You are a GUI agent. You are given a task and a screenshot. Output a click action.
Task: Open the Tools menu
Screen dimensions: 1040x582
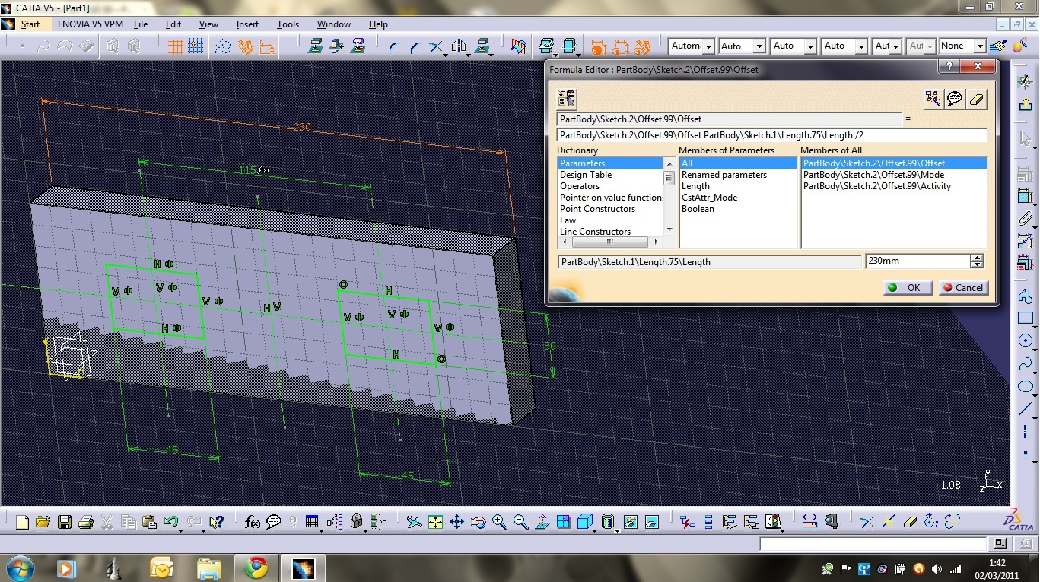tap(288, 24)
